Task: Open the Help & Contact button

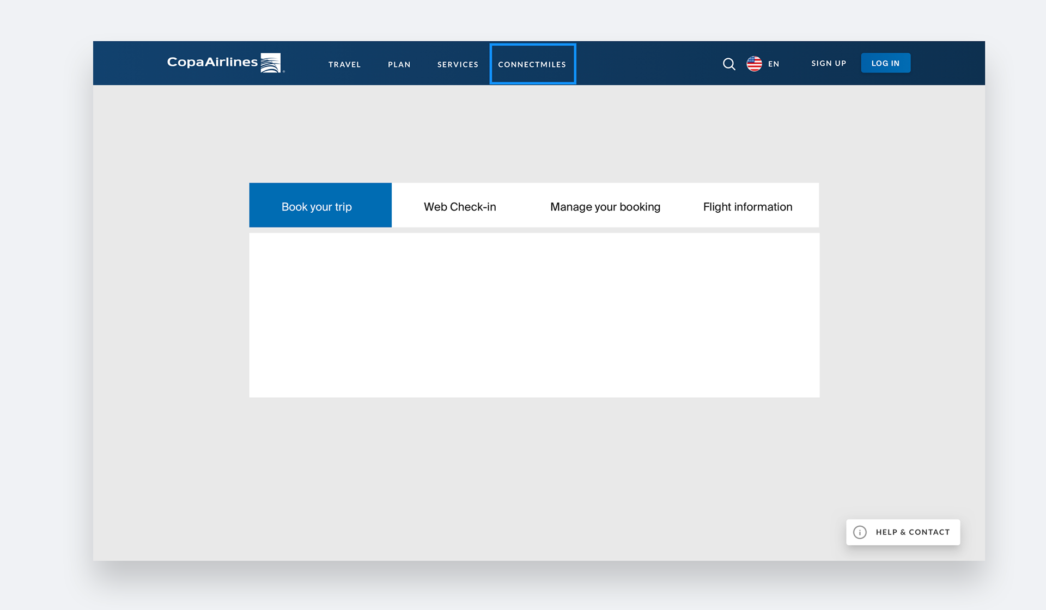Action: [x=903, y=532]
